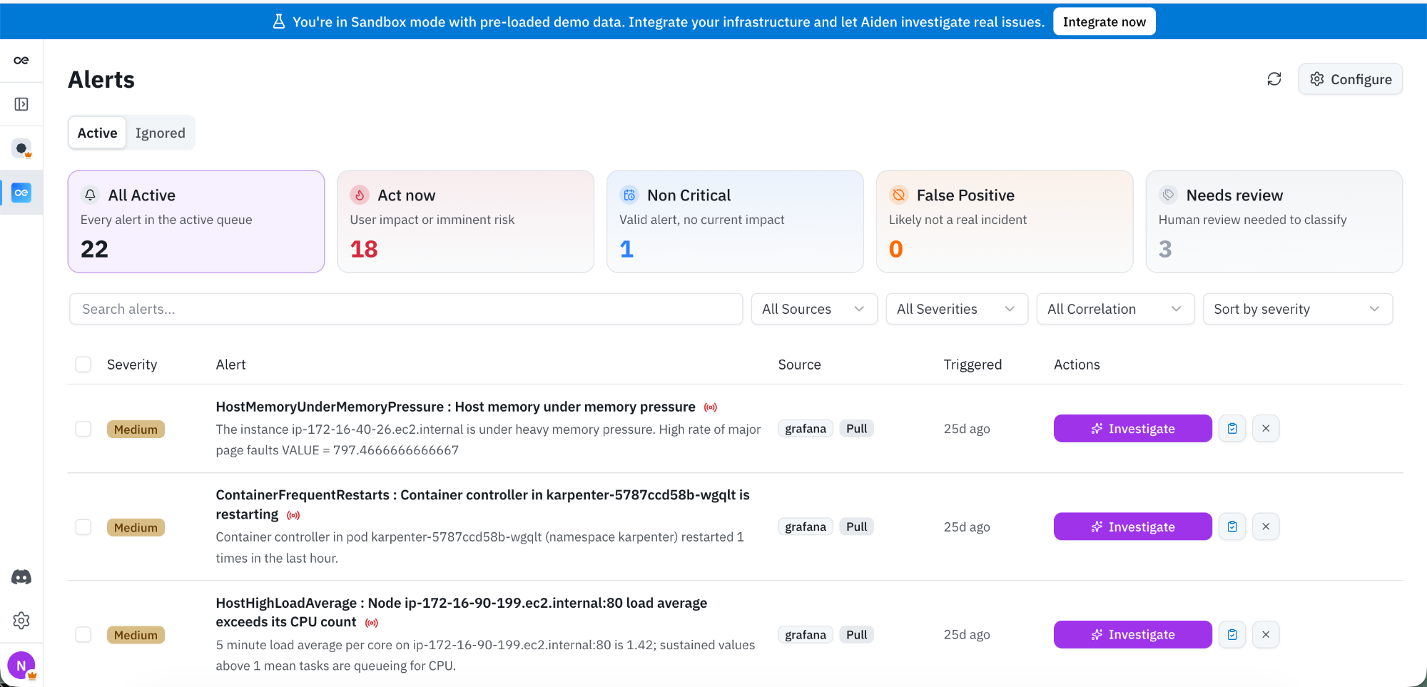Click the grafana tag on ContainerFrequentRestarts row

pos(806,526)
